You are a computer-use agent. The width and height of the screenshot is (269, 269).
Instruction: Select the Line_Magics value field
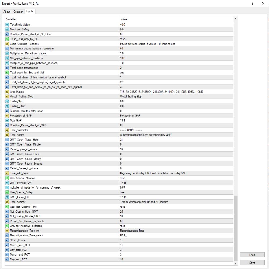tap(176, 92)
